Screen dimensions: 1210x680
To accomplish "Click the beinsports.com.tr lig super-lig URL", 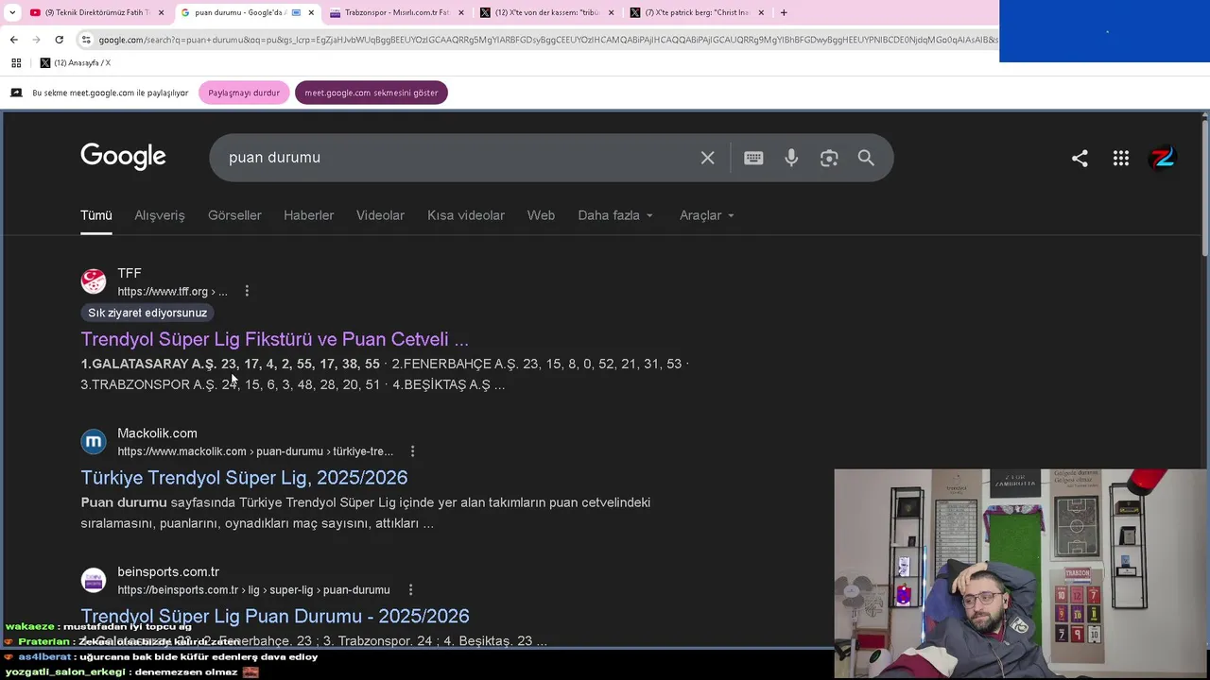I will click(253, 589).
